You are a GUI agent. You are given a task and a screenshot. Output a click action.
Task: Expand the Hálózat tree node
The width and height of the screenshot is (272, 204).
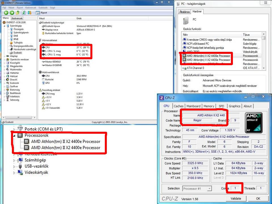[x=5, y=76]
